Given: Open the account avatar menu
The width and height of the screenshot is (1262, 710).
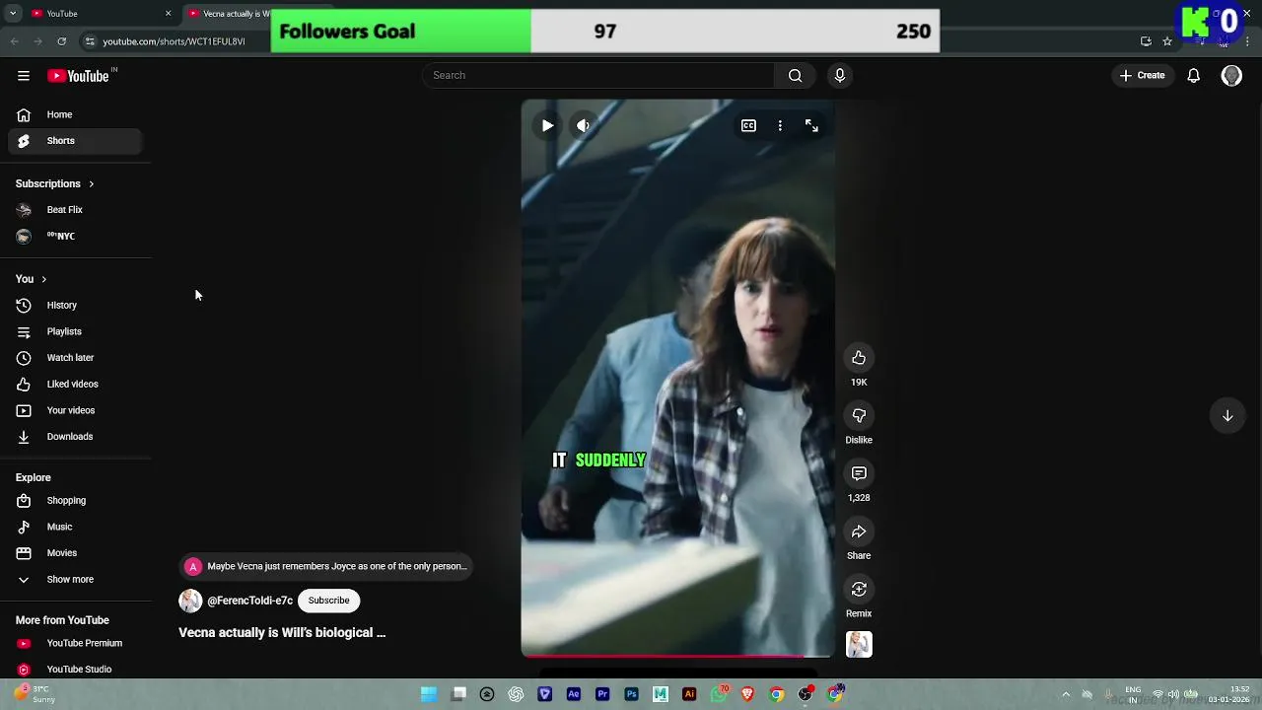Looking at the screenshot, I should [1231, 76].
